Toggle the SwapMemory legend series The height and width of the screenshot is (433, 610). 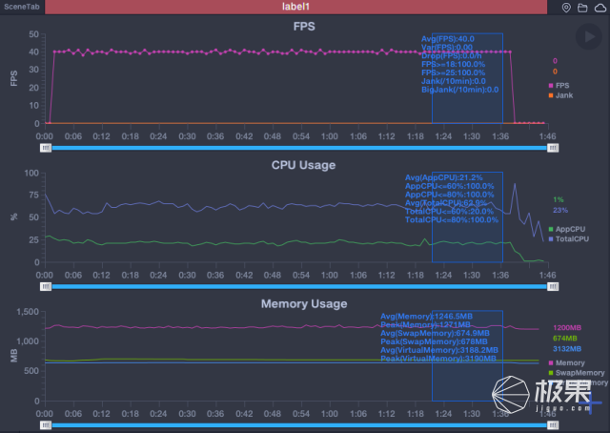(x=577, y=373)
